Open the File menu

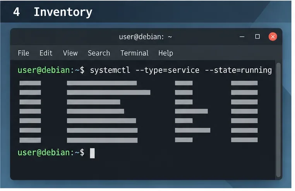point(23,53)
